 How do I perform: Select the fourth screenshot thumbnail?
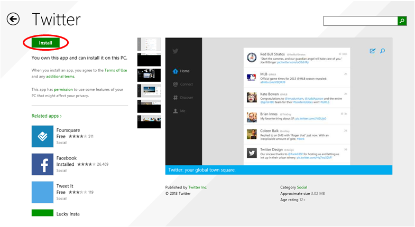149,91
